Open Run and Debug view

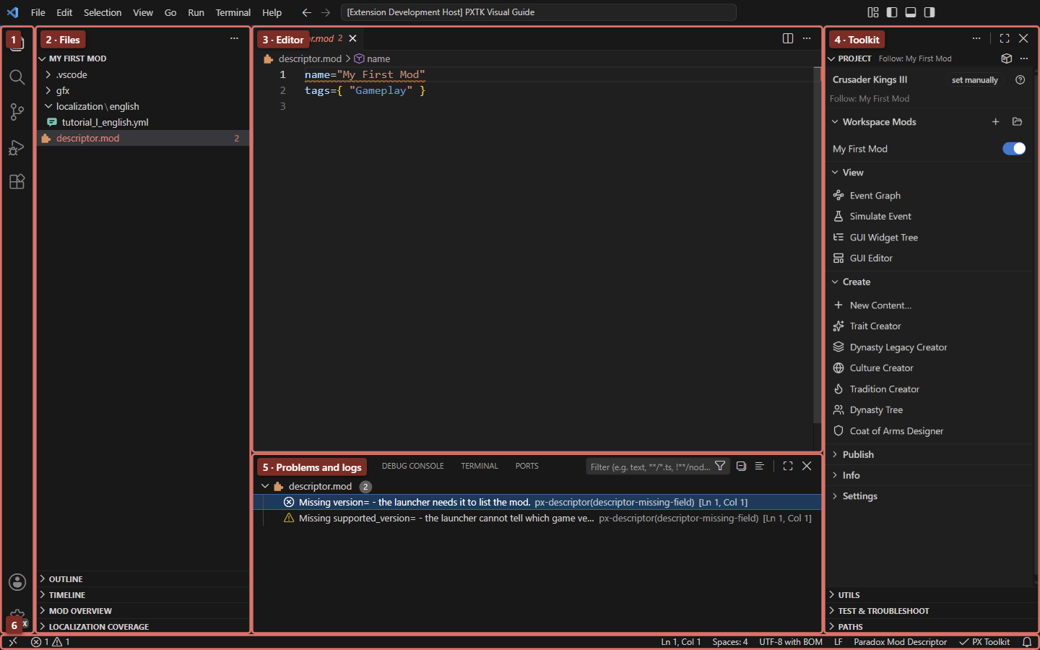pos(17,147)
